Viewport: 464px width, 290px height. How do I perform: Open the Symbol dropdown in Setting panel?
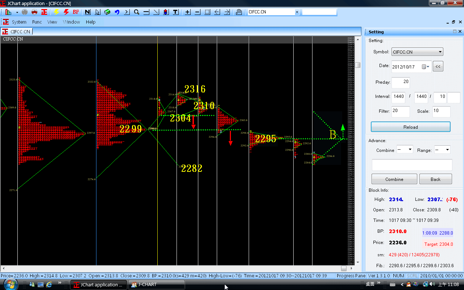tap(417, 52)
